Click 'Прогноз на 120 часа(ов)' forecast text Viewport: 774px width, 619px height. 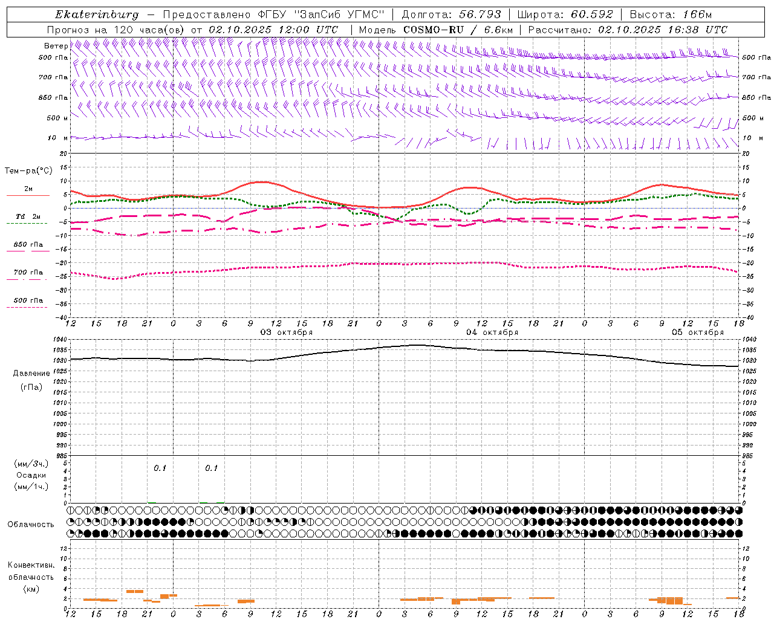pyautogui.click(x=116, y=30)
